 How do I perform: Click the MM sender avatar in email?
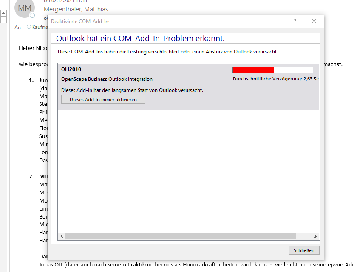pos(25,8)
